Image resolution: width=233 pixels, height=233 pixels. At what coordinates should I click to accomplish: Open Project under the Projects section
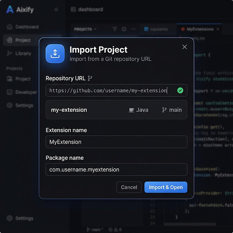pyautogui.click(x=19, y=79)
